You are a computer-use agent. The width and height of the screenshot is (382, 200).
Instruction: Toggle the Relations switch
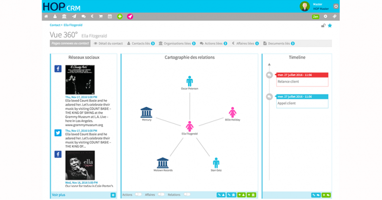point(187,195)
